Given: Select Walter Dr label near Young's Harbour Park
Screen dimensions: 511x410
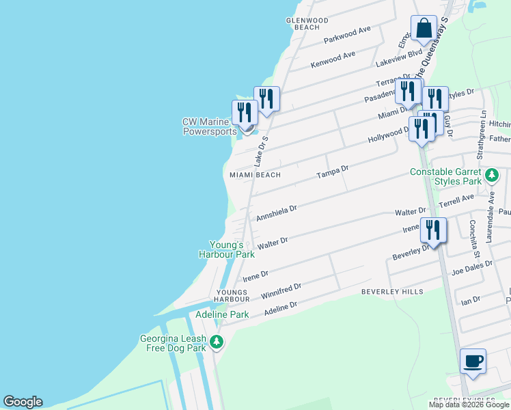Looking at the screenshot, I should [273, 243].
